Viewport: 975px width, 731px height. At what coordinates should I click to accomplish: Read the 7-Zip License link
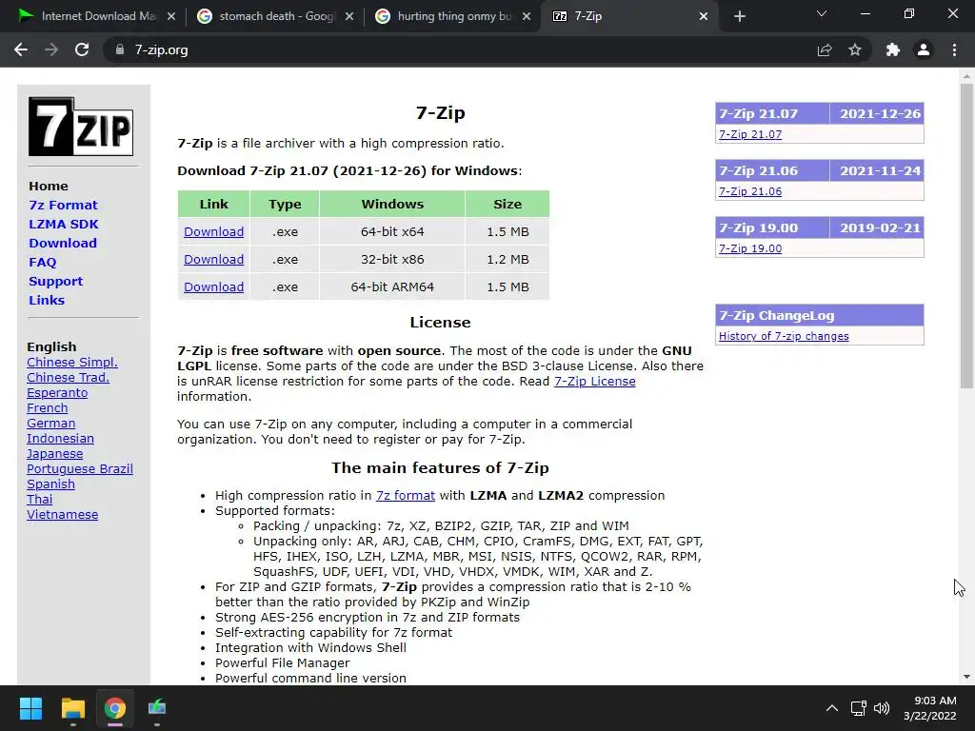coord(594,382)
